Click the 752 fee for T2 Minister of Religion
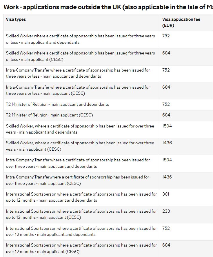213x257 pixels. tap(166, 104)
